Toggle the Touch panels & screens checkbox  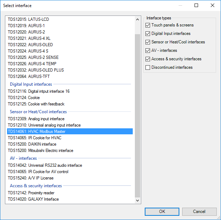coord(148,25)
